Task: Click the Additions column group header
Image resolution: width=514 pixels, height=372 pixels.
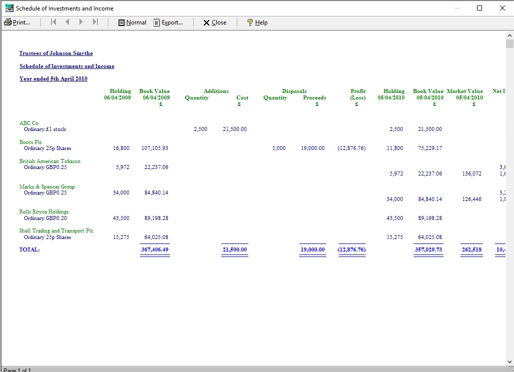Action: (216, 91)
